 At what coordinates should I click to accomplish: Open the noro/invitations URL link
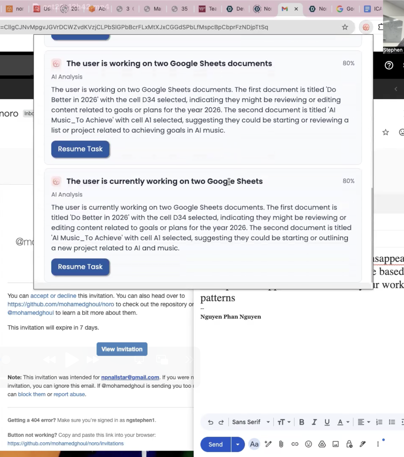(66, 443)
